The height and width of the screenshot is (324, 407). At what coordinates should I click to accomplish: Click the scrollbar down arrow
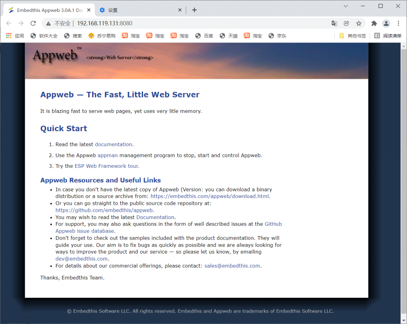tap(404, 320)
